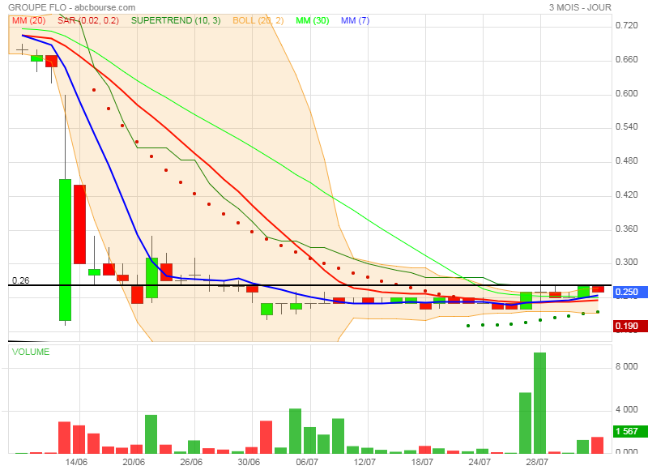The width and height of the screenshot is (648, 470).
Task: Select the 0.480 price axis label
Action: [626, 160]
